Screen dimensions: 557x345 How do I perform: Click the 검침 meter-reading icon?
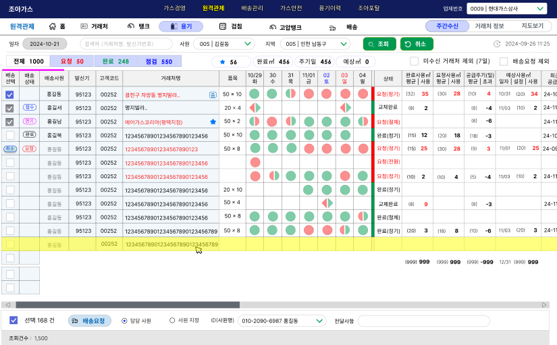point(223,27)
